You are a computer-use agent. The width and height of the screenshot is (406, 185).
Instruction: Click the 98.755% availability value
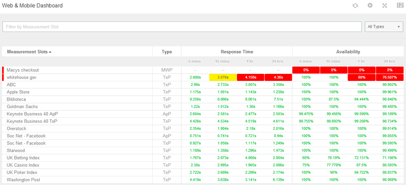point(306,121)
